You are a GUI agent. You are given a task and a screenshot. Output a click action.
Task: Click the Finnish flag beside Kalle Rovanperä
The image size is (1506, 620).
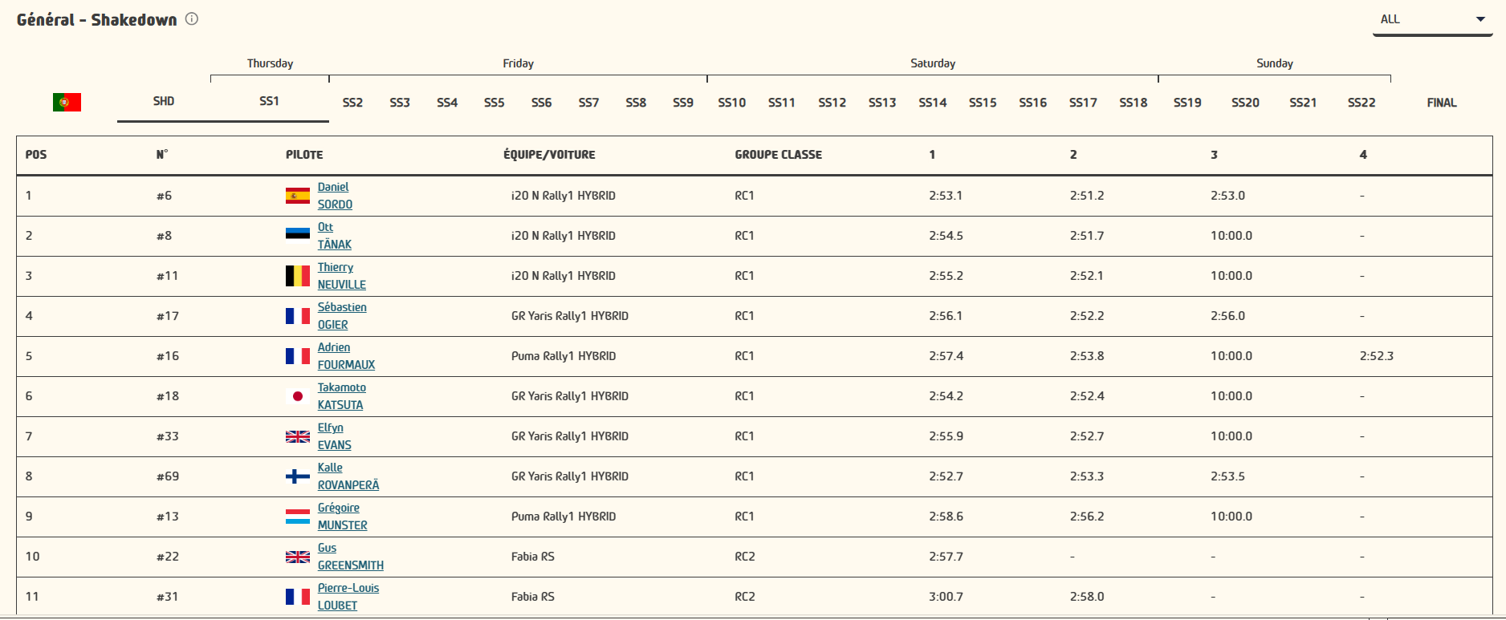pos(297,476)
